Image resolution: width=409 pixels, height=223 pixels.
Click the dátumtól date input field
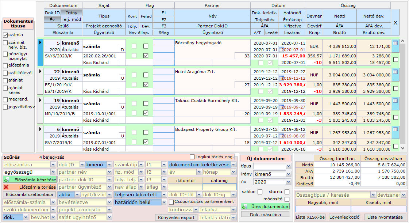coord(185,187)
